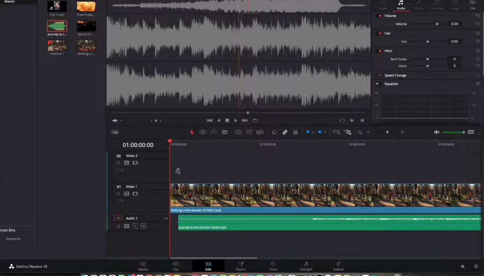Open the Project Manager home icon
The width and height of the screenshot is (484, 276).
coord(463,267)
